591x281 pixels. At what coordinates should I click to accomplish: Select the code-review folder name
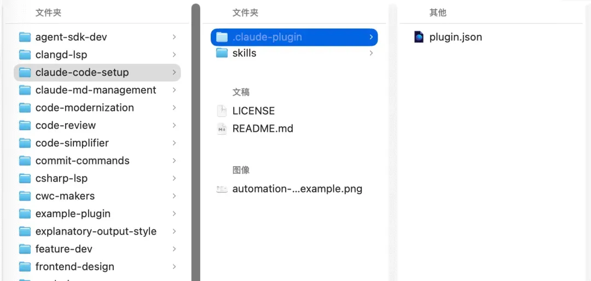[66, 125]
